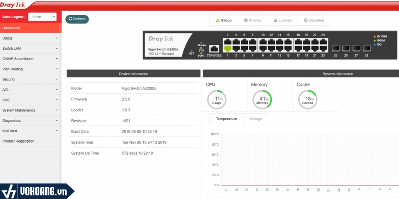The width and height of the screenshot is (399, 199).
Task: Click the up time 572 days value
Action: (138, 153)
